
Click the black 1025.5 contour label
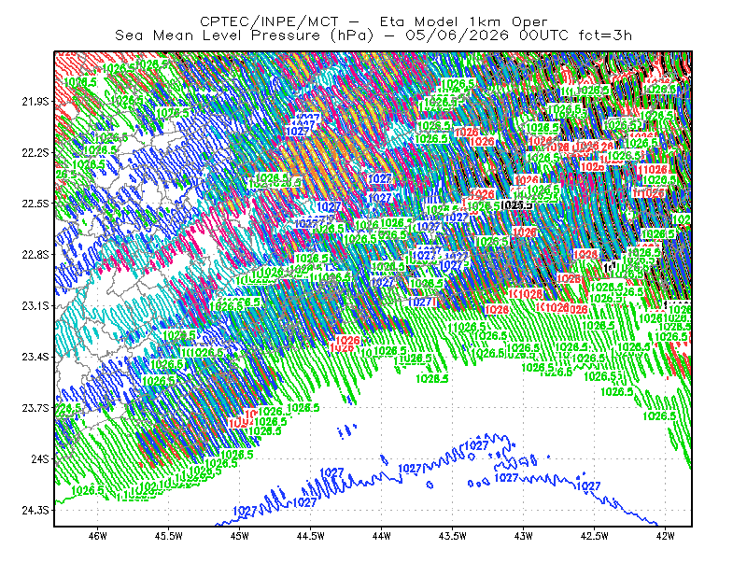pyautogui.click(x=517, y=204)
